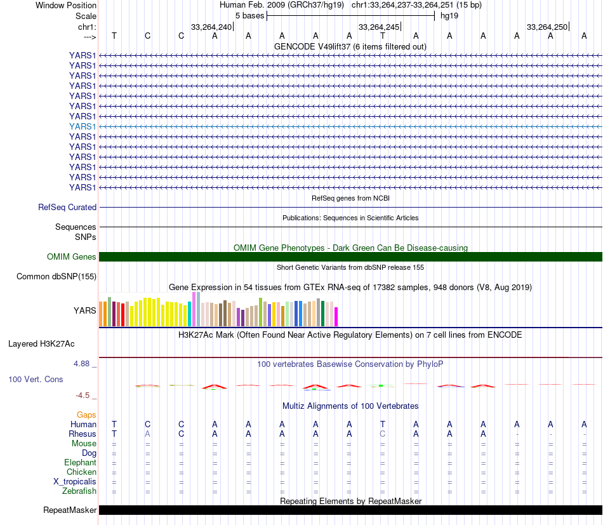
Task: Select the Zebrafish alignment row label
Action: click(79, 491)
